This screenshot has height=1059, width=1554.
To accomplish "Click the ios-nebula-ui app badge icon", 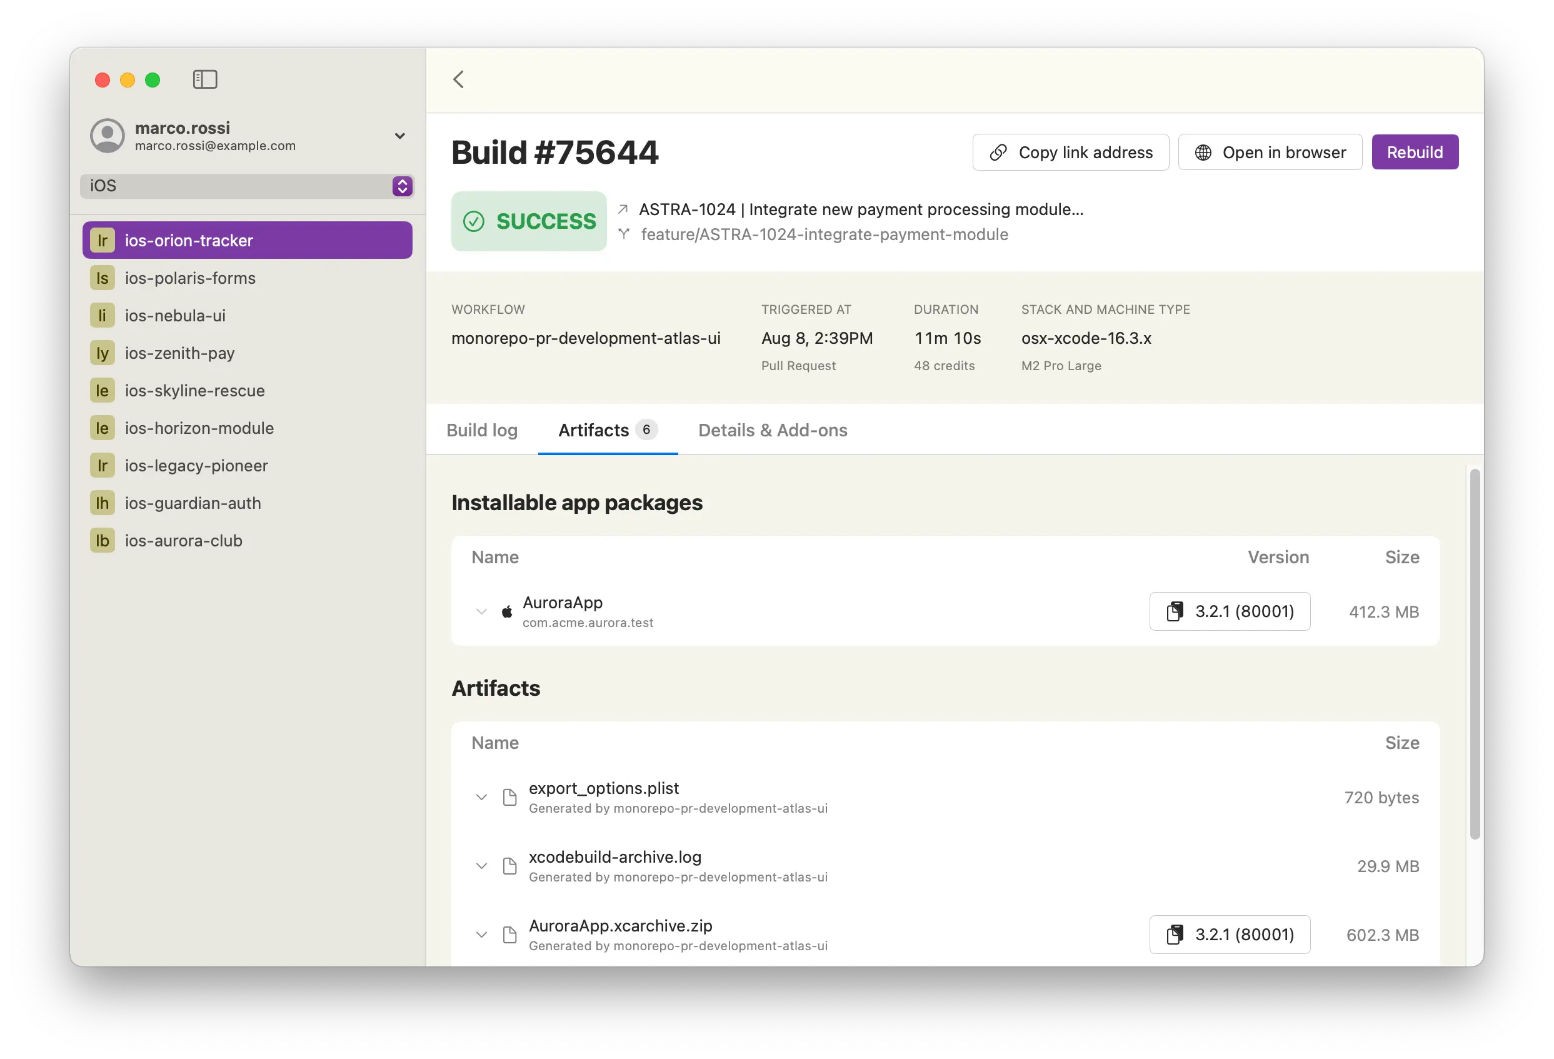I will [x=103, y=316].
